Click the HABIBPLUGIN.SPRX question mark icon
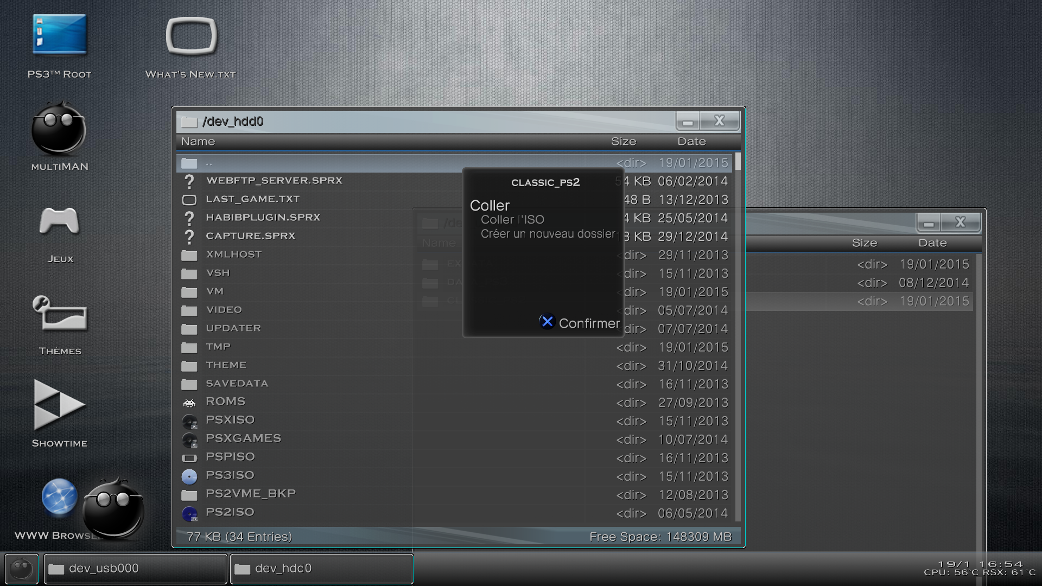 (189, 218)
